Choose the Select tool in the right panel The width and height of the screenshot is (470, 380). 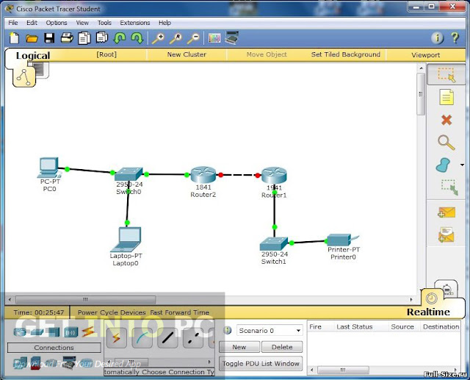click(x=446, y=75)
